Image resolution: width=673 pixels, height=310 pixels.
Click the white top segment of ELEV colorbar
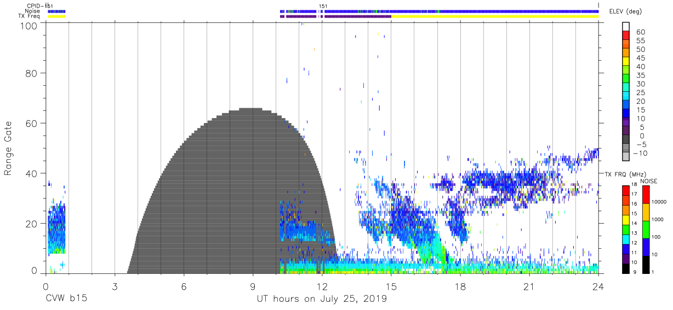coord(626,27)
